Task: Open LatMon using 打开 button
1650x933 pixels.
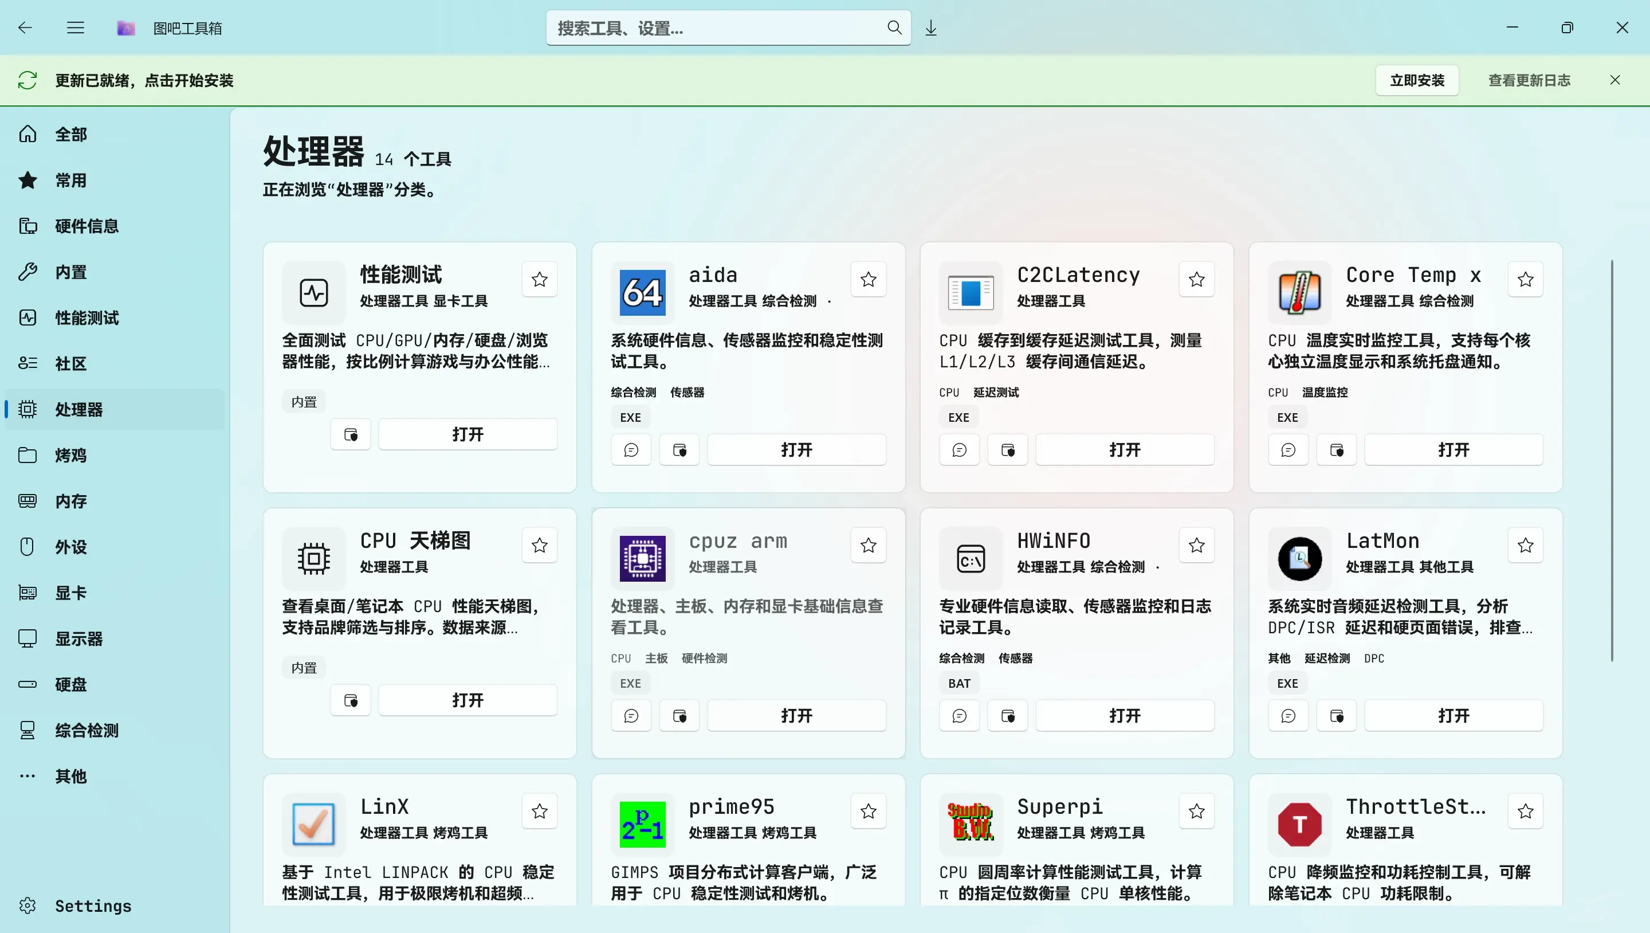Action: 1453,716
